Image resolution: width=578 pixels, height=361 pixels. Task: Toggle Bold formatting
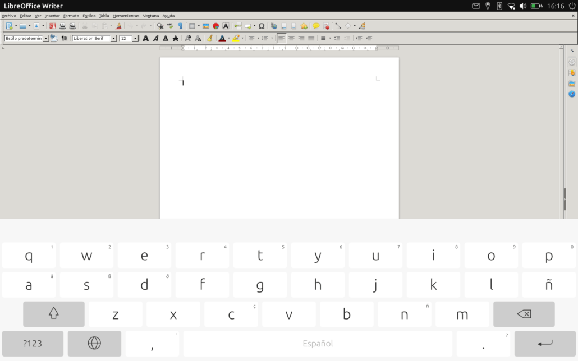coord(145,38)
